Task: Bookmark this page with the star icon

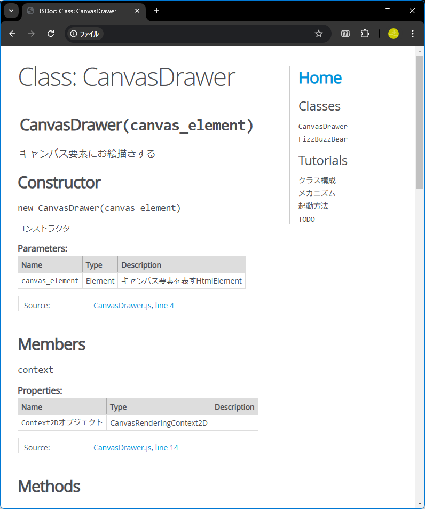Action: click(319, 34)
